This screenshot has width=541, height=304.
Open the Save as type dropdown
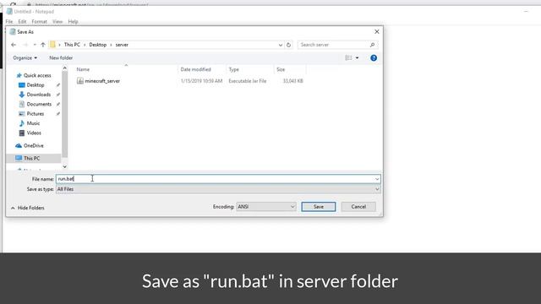tap(218, 189)
